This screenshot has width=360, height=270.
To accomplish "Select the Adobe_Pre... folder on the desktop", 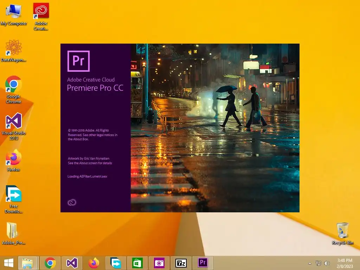I will [14, 233].
